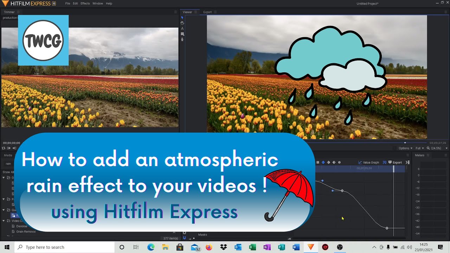Switch to the Media tab

[x=8, y=155]
